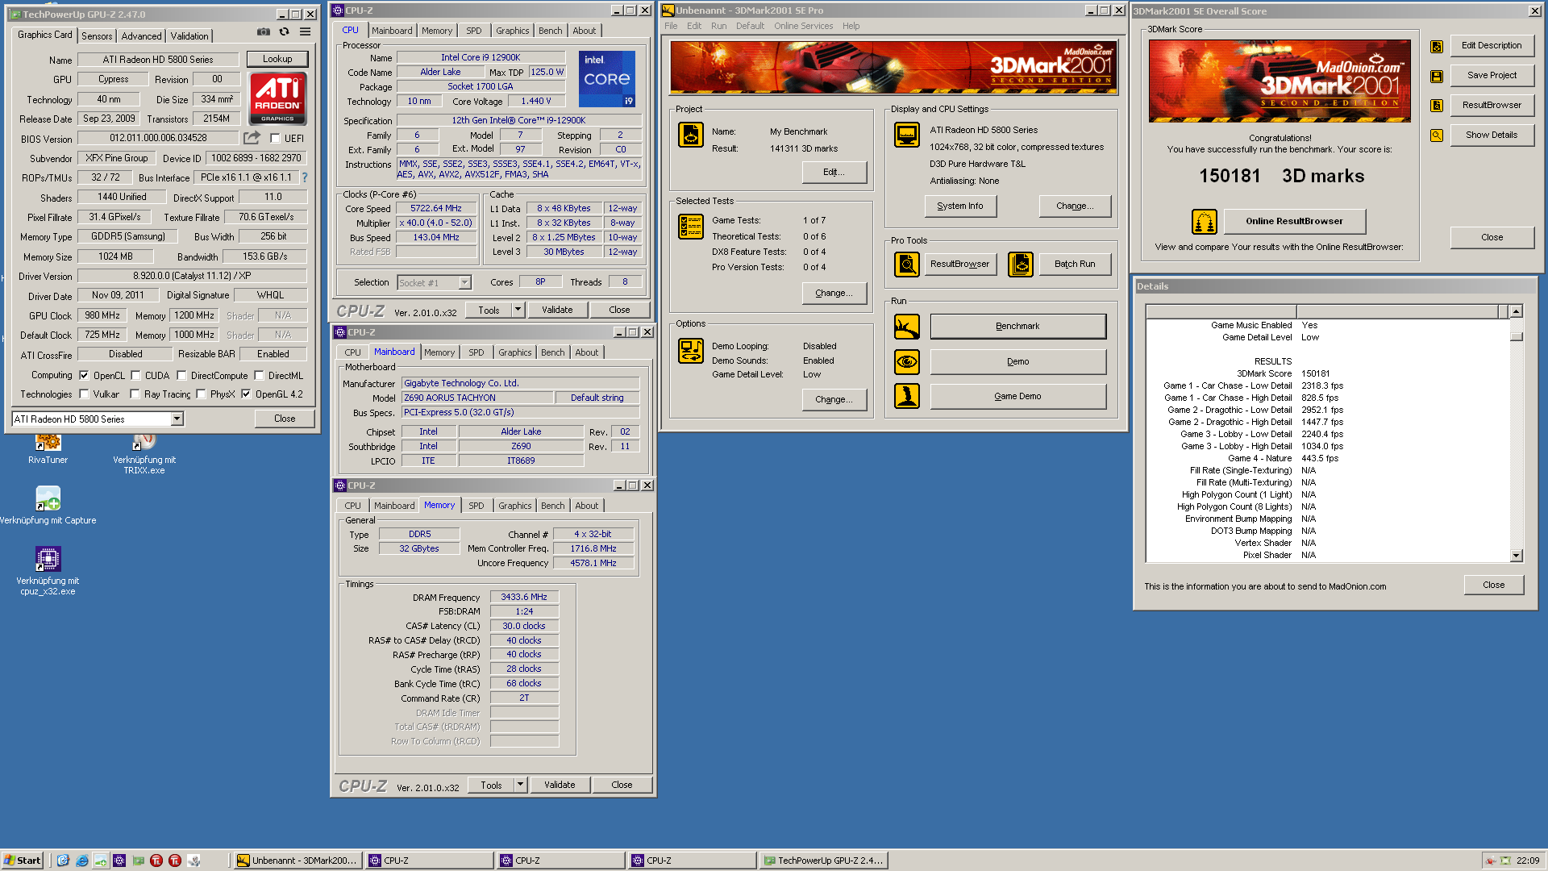This screenshot has width=1548, height=871.
Task: Click the Selected Tests checklist icon
Action: click(x=691, y=227)
